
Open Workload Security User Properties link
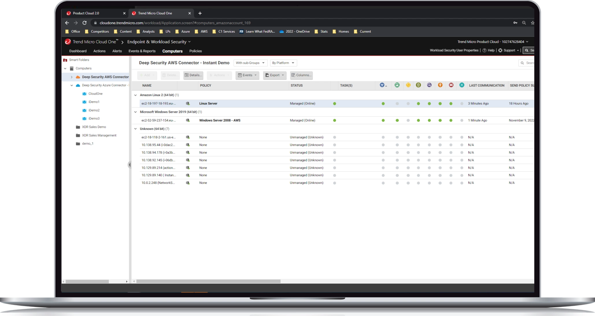pos(454,50)
